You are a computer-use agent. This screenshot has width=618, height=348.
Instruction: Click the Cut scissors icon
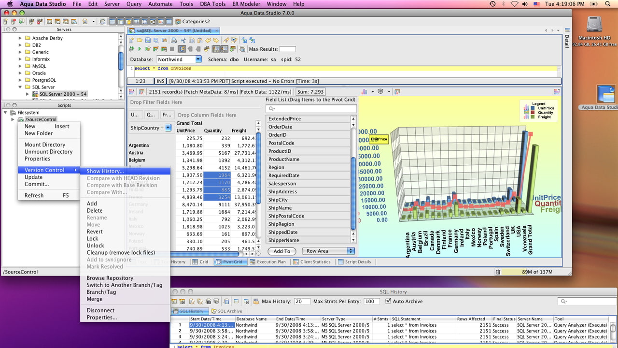[183, 40]
